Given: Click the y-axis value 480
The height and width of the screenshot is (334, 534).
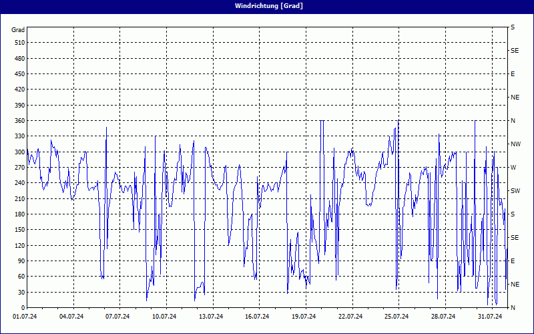Looking at the screenshot, I should 20,58.
